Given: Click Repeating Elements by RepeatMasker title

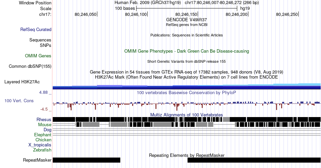Looking at the screenshot, I should (187, 155).
